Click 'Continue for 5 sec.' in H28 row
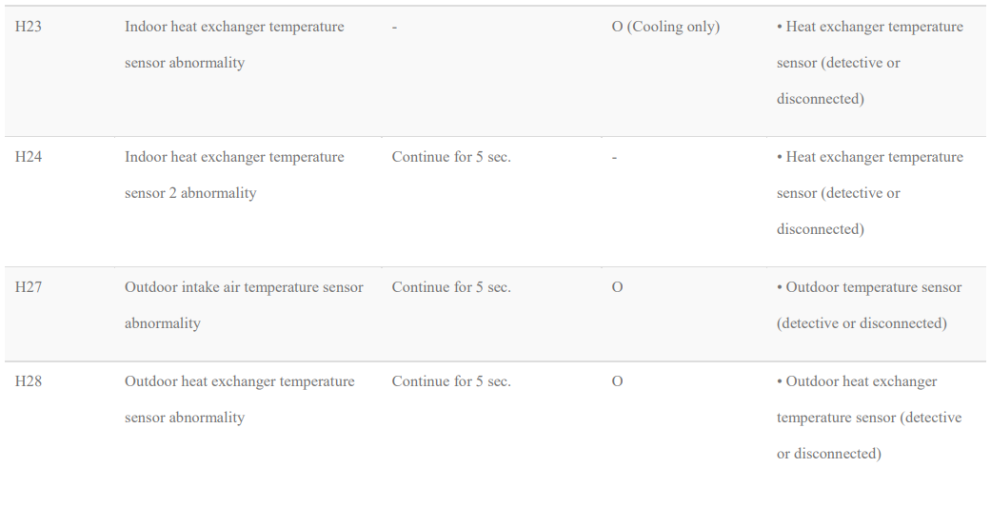This screenshot has width=991, height=526. coord(451,381)
